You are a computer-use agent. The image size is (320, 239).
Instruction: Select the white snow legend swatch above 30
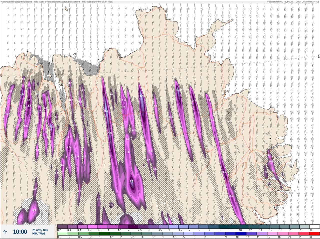pyautogui.click(x=314, y=227)
